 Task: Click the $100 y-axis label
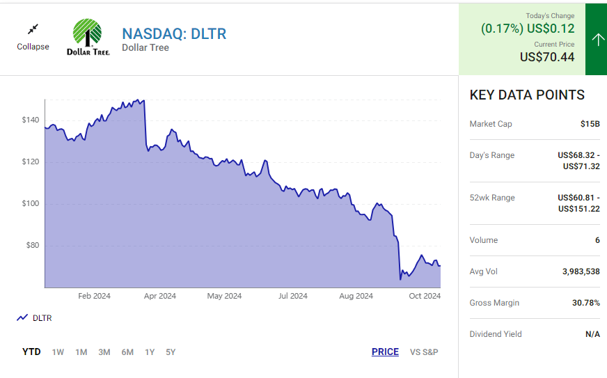click(x=31, y=204)
